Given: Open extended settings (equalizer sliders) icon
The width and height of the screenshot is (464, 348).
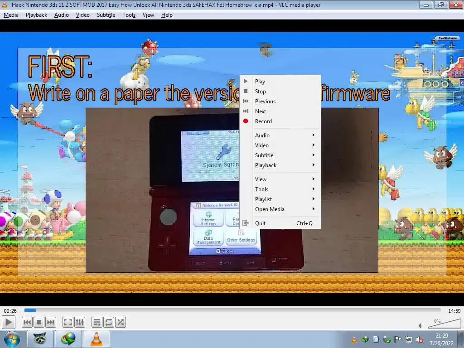Looking at the screenshot, I should point(80,322).
